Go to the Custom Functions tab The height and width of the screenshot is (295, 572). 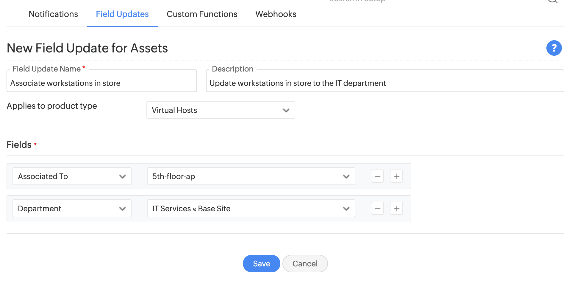coord(202,14)
